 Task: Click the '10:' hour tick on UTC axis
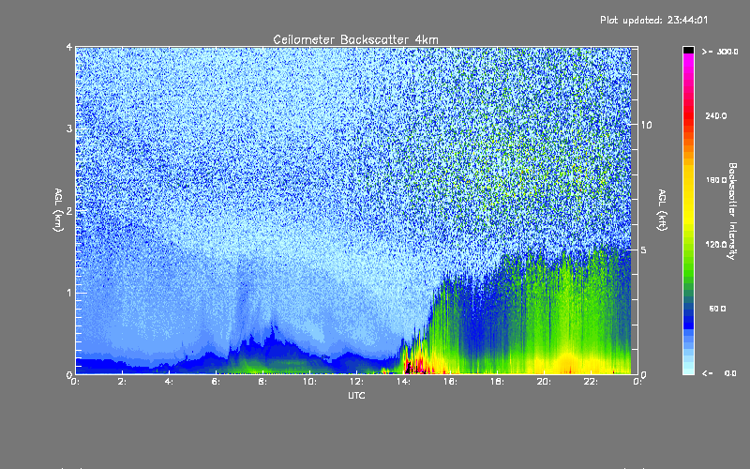pos(309,382)
